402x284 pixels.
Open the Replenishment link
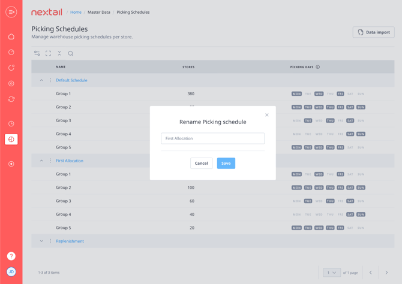pyautogui.click(x=70, y=241)
